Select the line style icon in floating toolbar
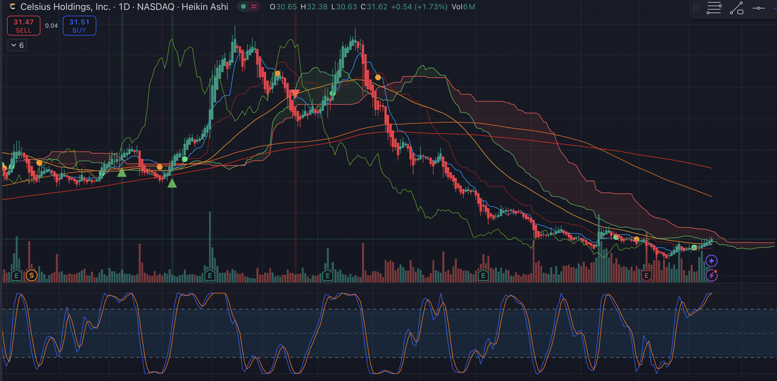The width and height of the screenshot is (777, 381). 736,8
